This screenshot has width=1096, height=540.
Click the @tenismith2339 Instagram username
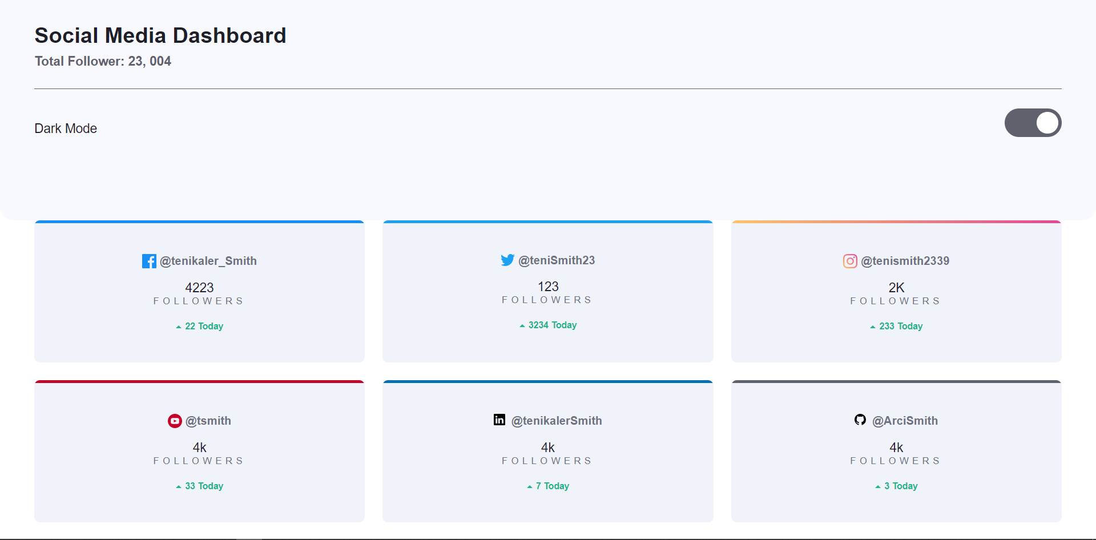tap(906, 261)
